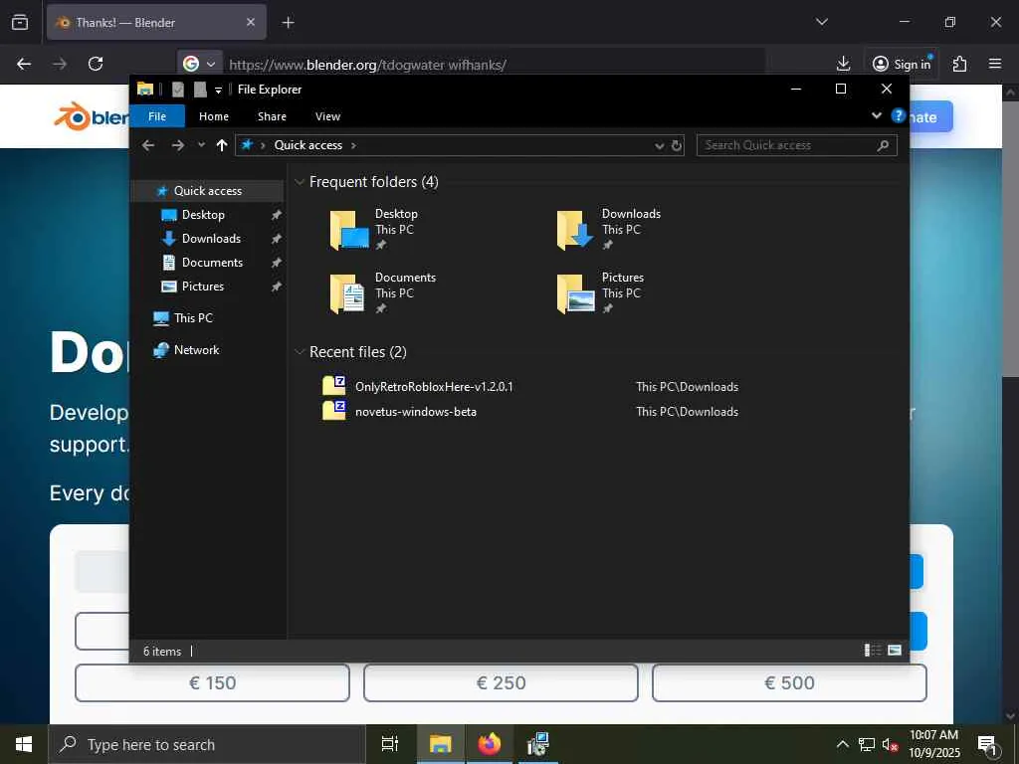The width and height of the screenshot is (1019, 764).
Task: Click the Firefox taskbar icon
Action: [490, 744]
